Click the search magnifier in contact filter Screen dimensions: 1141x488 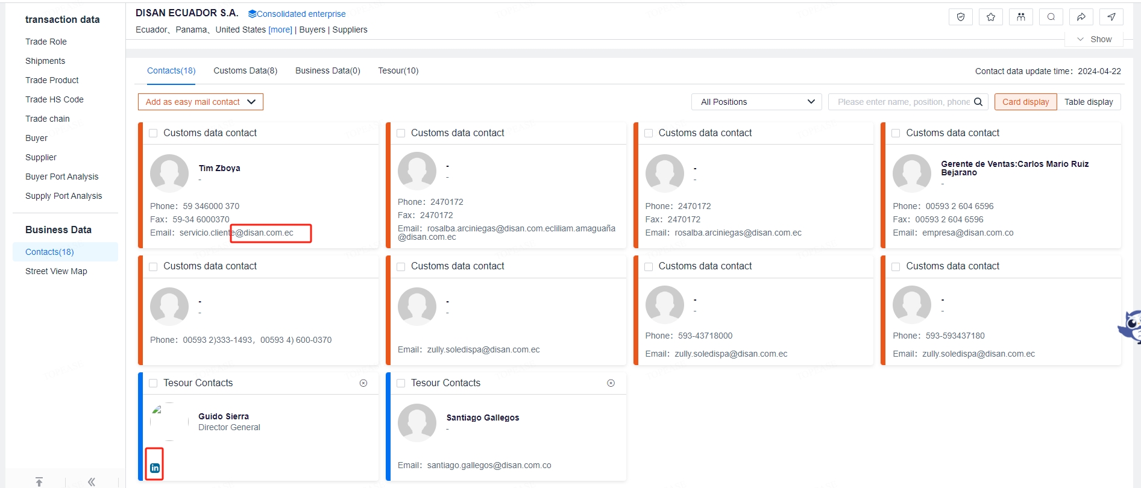(x=978, y=102)
